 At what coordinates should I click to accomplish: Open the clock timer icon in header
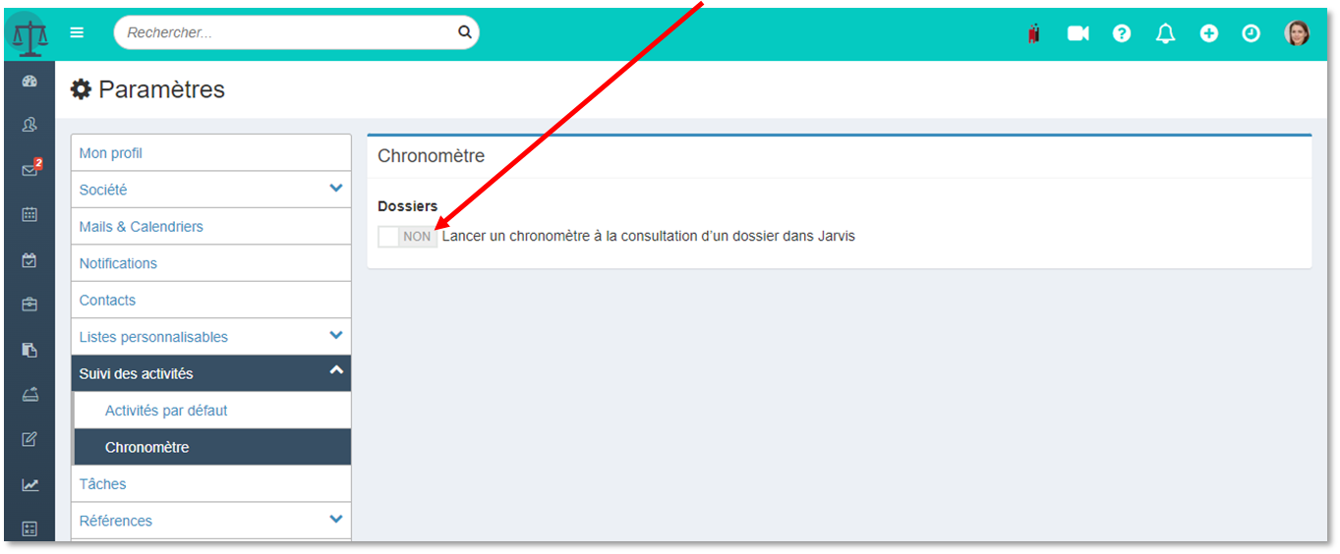pyautogui.click(x=1251, y=33)
